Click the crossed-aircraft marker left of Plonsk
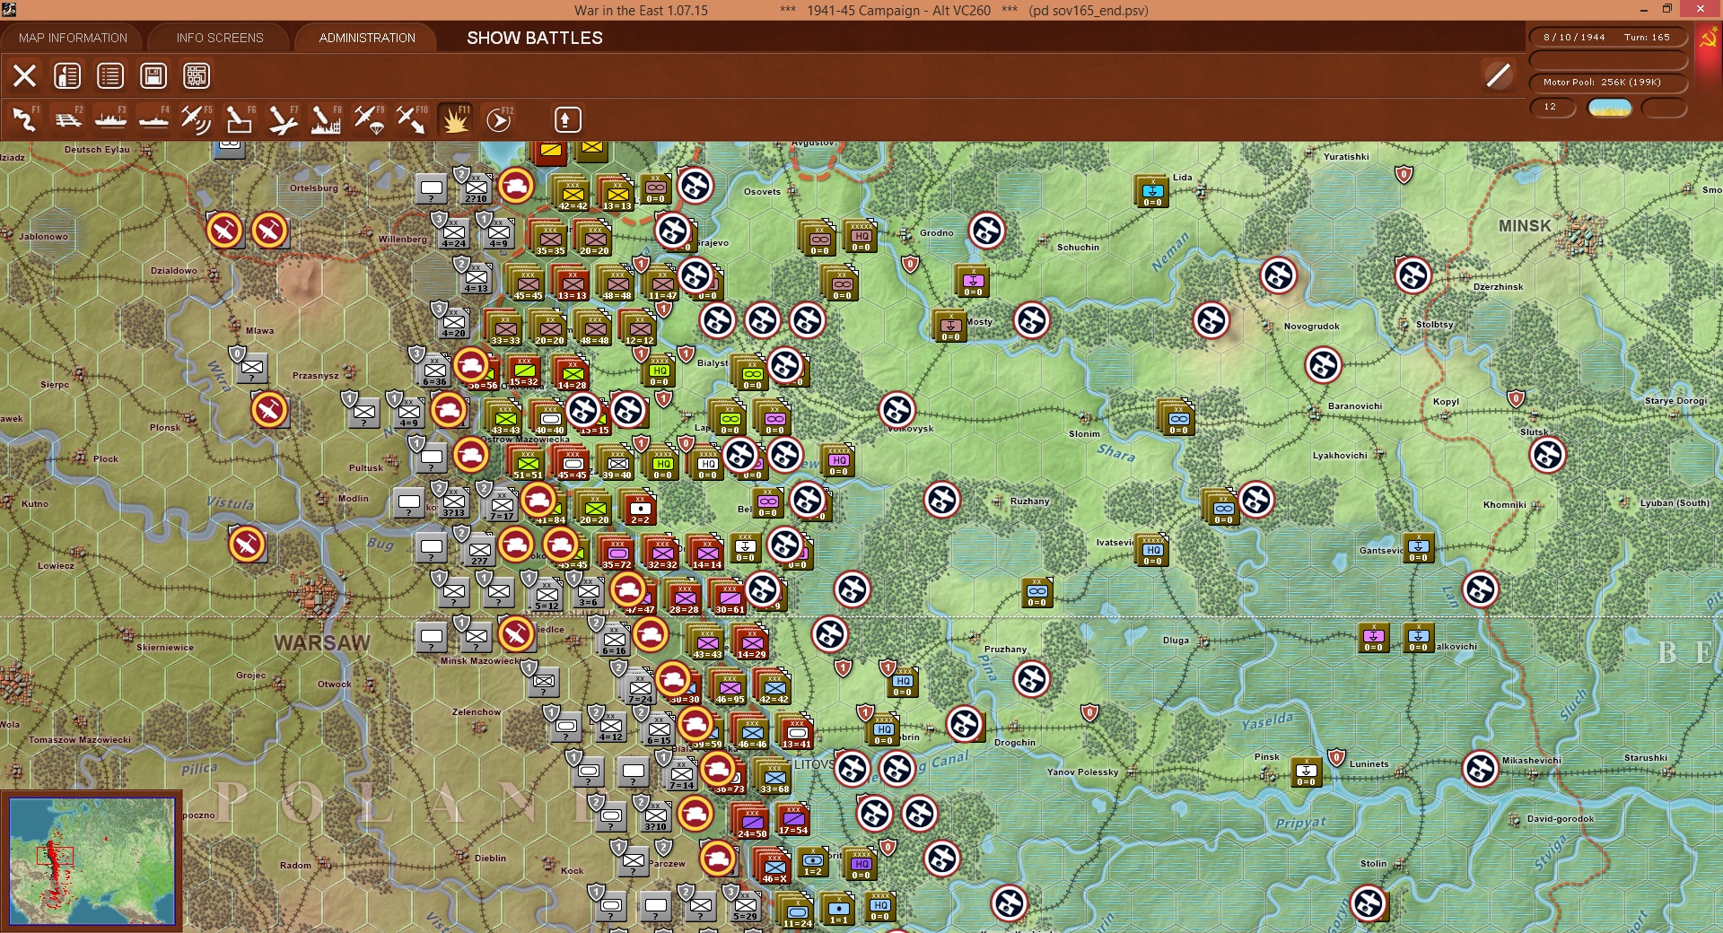Viewport: 1723px width, 933px height. pos(269,410)
